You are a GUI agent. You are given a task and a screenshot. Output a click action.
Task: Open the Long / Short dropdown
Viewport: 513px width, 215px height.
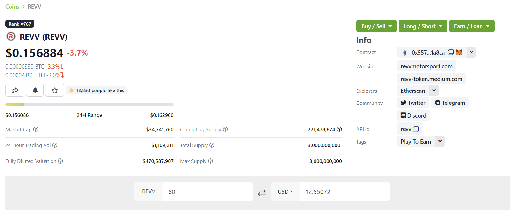[423, 26]
